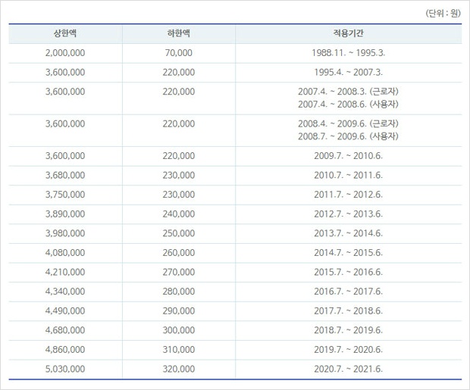Select 3,600,000 in the 1995.4. ~ 2007.3. row
The width and height of the screenshot is (470, 390).
pyautogui.click(x=65, y=73)
